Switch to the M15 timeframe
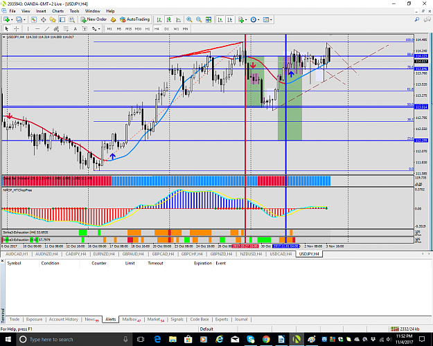This screenshot has width=433, height=346. pos(128,28)
